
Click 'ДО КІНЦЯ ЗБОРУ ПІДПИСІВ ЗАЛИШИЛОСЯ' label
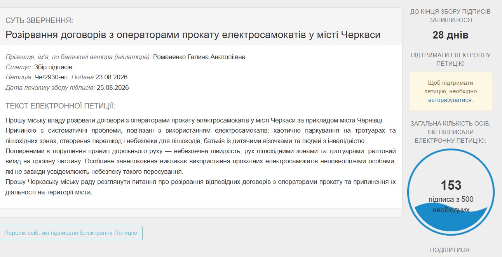[450, 16]
